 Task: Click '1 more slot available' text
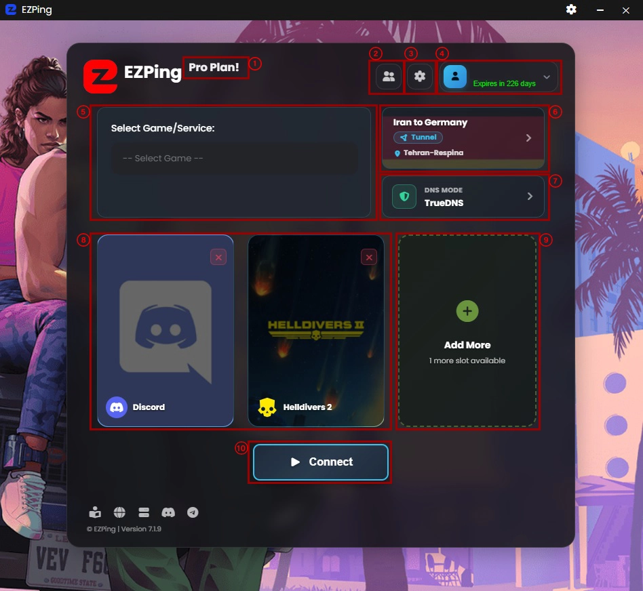467,361
